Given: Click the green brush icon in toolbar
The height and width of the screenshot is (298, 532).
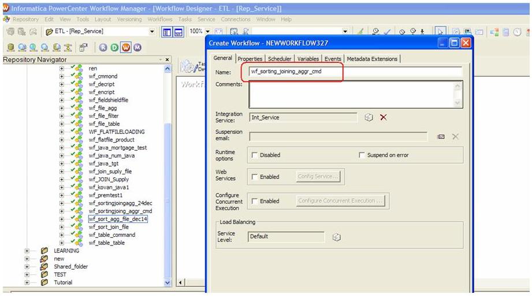Looking at the screenshot, I should click(x=360, y=31).
